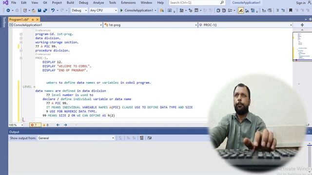312x175 pixels.
Task: Collapse the PROC-1 outlining region
Action: tap(21, 58)
